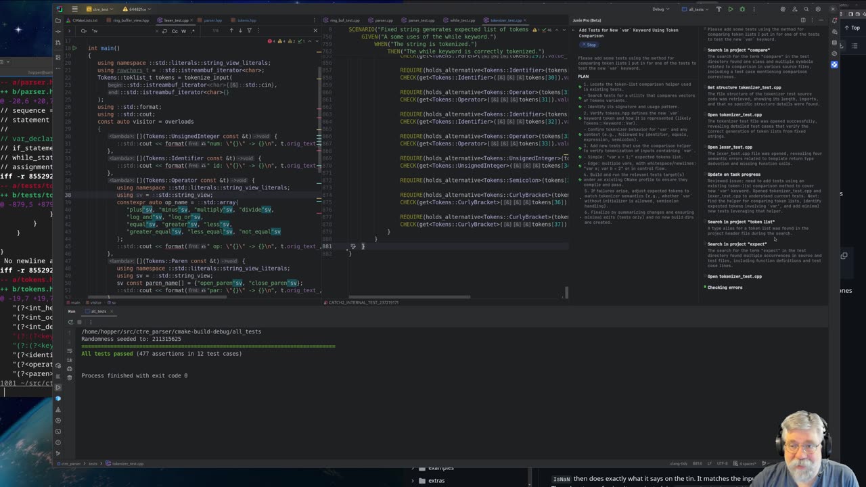The width and height of the screenshot is (866, 487).
Task: Open search filter options funnel icon
Action: coord(249,30)
